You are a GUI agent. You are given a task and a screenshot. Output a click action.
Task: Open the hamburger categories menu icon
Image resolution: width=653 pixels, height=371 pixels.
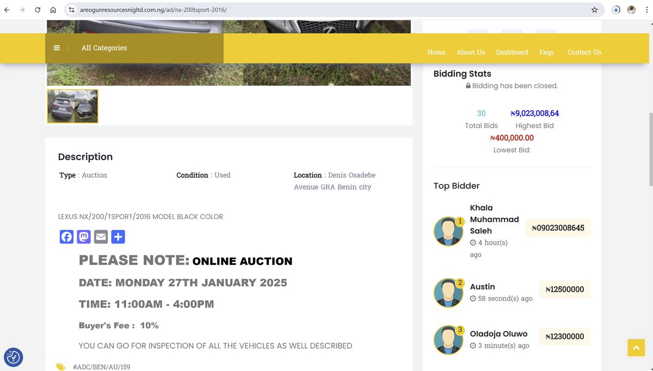(57, 48)
